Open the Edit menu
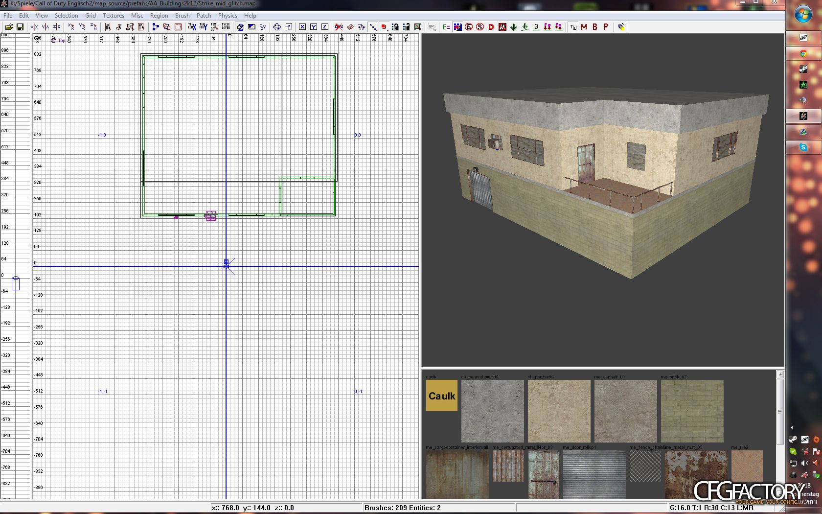 24,16
